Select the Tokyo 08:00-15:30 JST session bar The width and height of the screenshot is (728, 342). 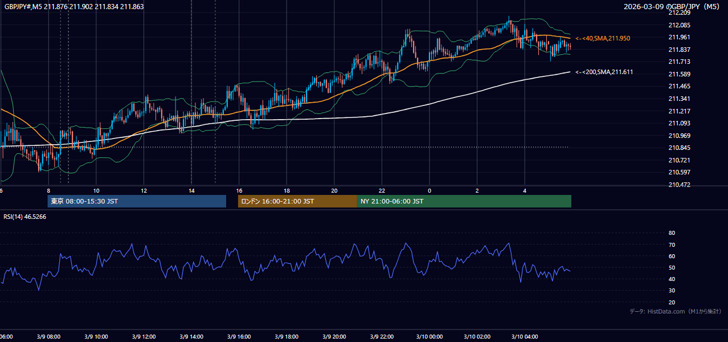(x=137, y=201)
